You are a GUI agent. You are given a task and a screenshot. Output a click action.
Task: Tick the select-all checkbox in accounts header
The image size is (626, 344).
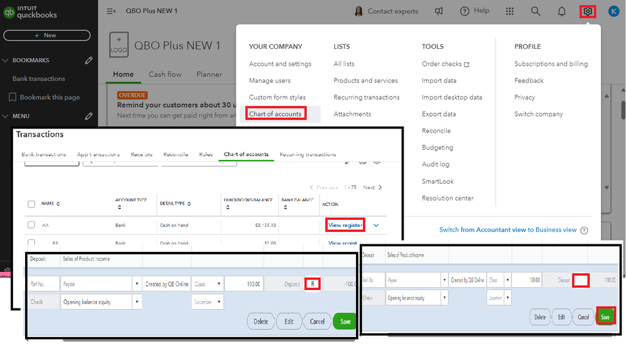31,204
